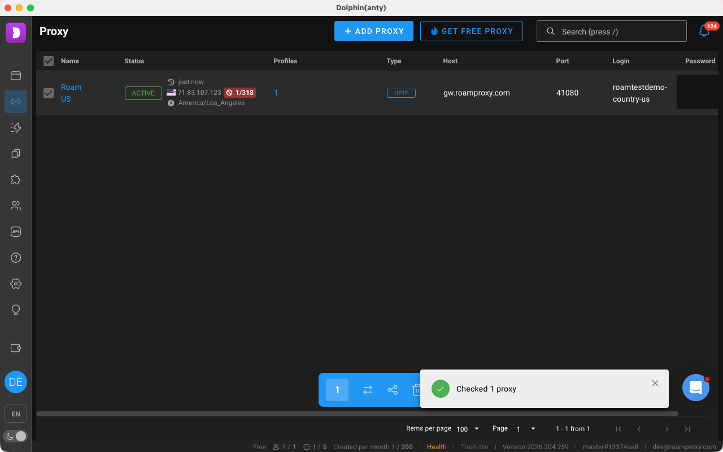Click the ADD PROXY button
Screen dimensions: 723x452
point(374,31)
